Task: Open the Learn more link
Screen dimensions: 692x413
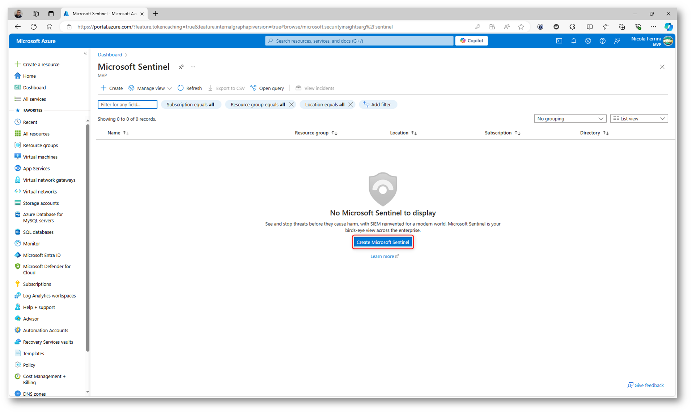Action: (x=385, y=256)
